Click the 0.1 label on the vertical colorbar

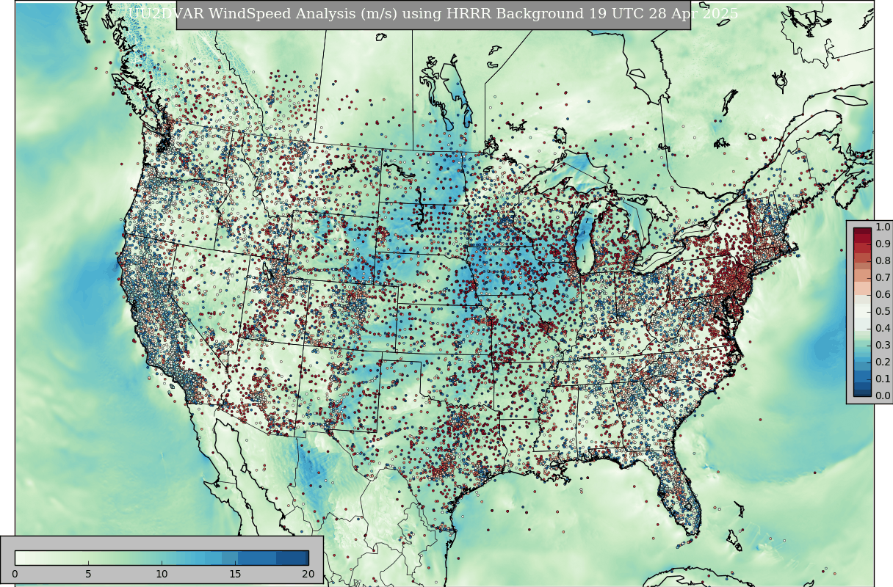(883, 379)
